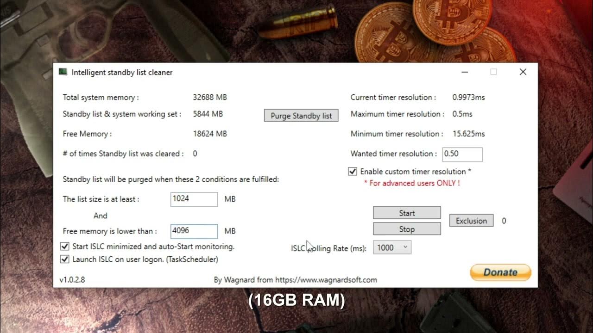The height and width of the screenshot is (333, 593).
Task: Click the wagnardsoft.com credit text
Action: 295,280
